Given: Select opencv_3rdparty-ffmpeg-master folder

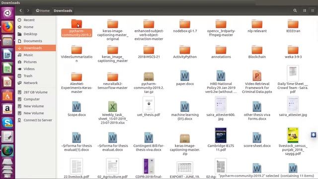Looking at the screenshot, I should click(221, 28).
